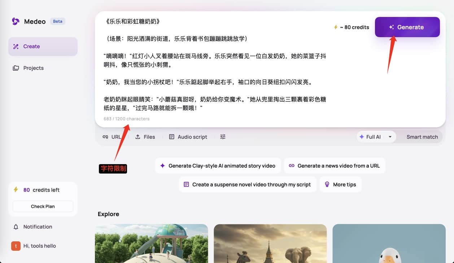This screenshot has width=454, height=263.
Task: Click the Check Plan button
Action: (43, 206)
